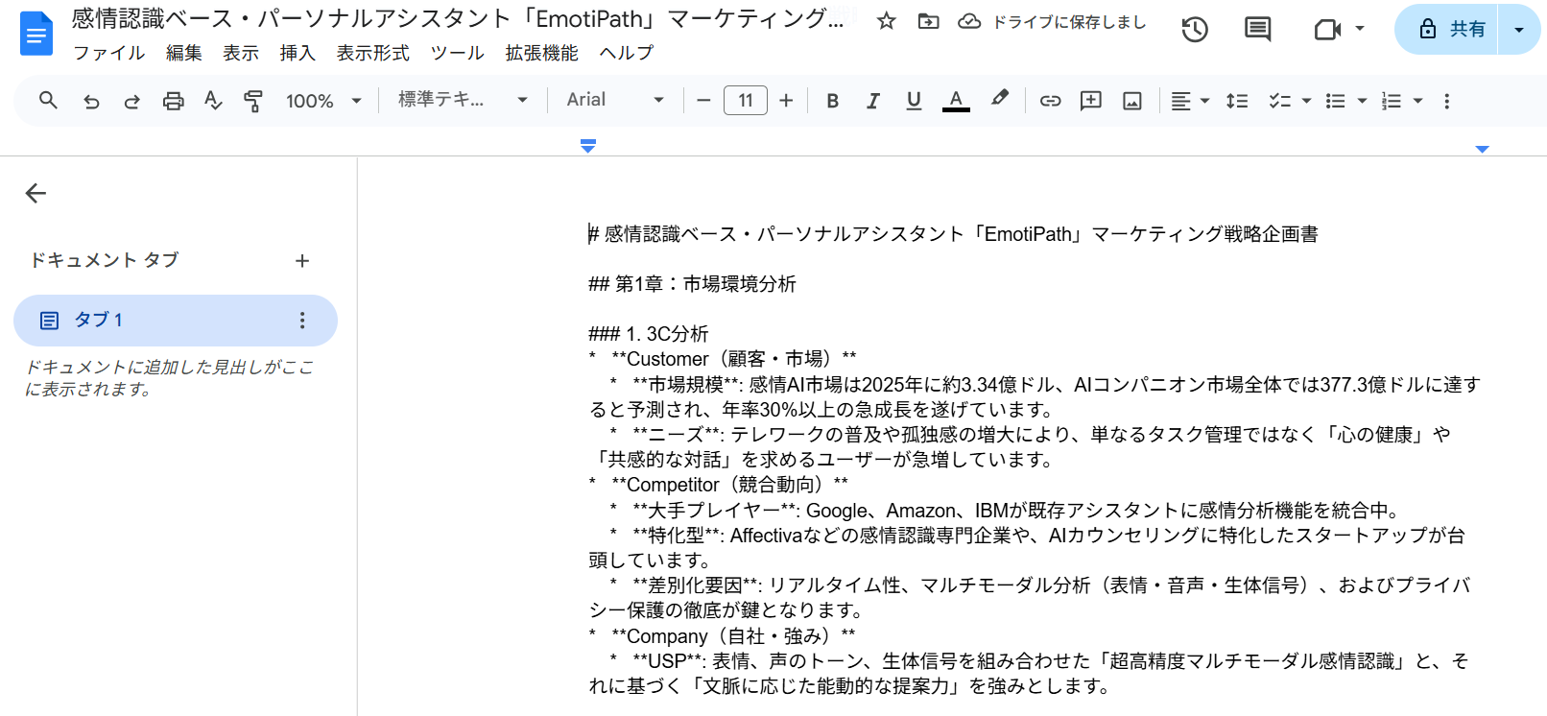This screenshot has height=716, width=1547.
Task: Click the 'ドキュメント タブ' sidebar heading
Action: (104, 260)
